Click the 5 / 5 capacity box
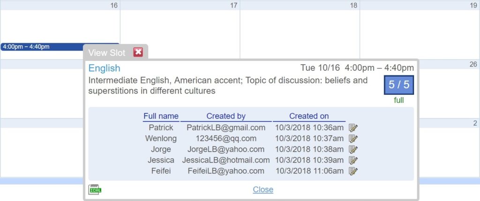480x201 pixels. pyautogui.click(x=399, y=85)
